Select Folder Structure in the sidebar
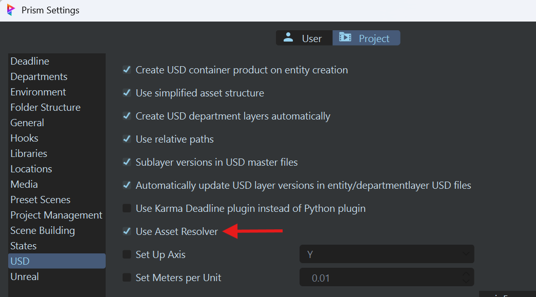This screenshot has width=536, height=297. pyautogui.click(x=57, y=107)
